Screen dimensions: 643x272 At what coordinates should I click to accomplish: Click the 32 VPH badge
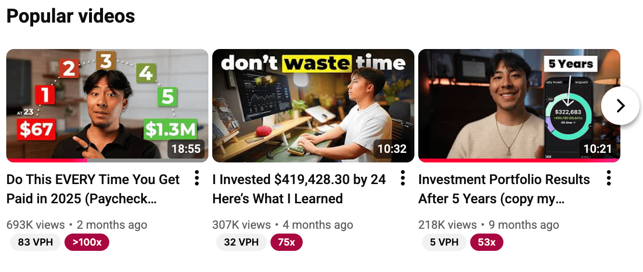tap(241, 242)
